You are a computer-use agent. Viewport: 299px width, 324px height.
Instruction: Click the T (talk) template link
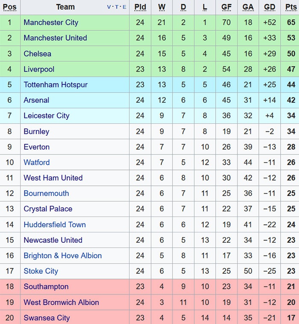117,7
